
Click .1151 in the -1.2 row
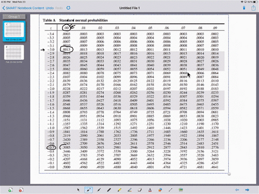(66, 120)
